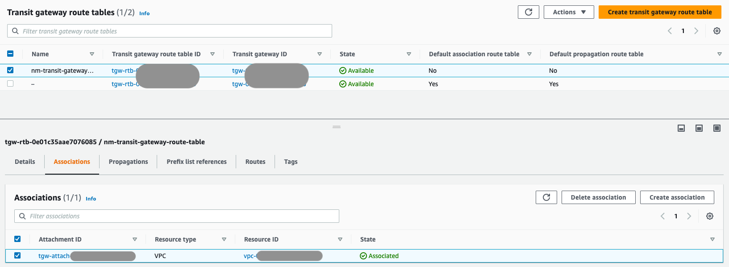Sort route tables by State column
This screenshot has width=729, height=267.
(409, 54)
